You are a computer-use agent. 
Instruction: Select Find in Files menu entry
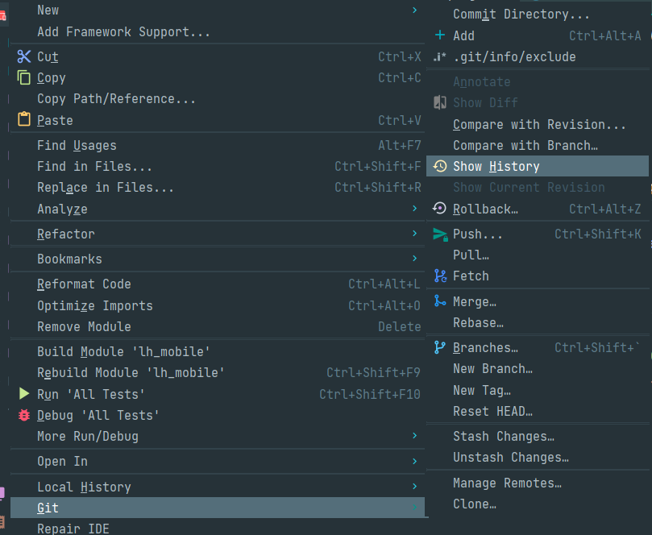point(94,167)
